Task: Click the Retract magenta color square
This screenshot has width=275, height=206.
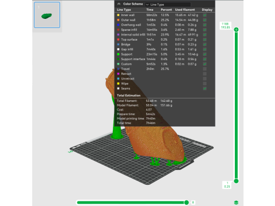Action: (x=118, y=74)
